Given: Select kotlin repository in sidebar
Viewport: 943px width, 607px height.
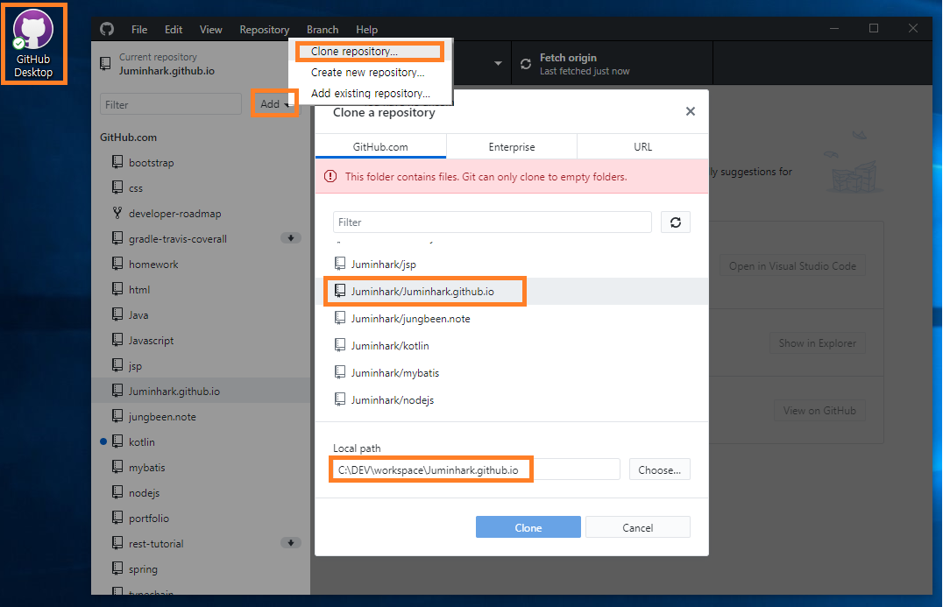Looking at the screenshot, I should (x=201, y=441).
